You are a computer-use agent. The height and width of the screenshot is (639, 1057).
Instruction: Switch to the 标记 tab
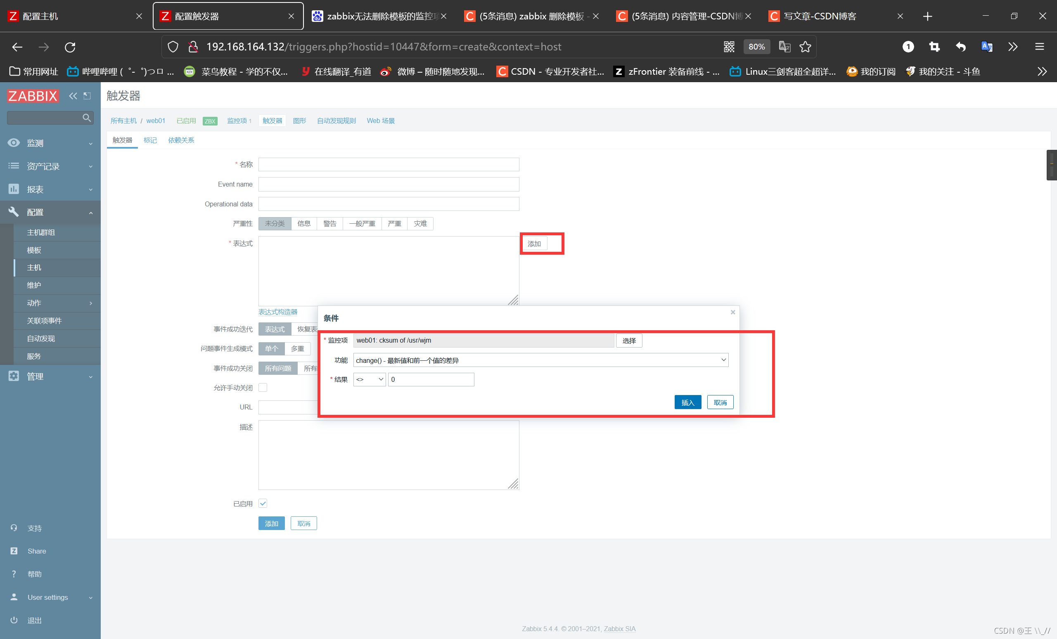pos(150,140)
